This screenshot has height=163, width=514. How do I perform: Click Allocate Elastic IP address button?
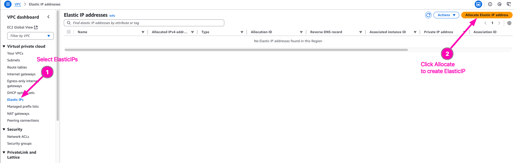[x=487, y=15]
